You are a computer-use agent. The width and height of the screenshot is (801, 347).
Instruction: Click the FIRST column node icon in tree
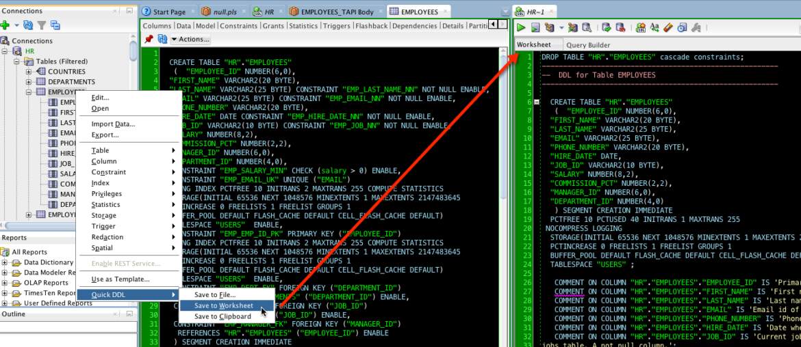point(53,112)
